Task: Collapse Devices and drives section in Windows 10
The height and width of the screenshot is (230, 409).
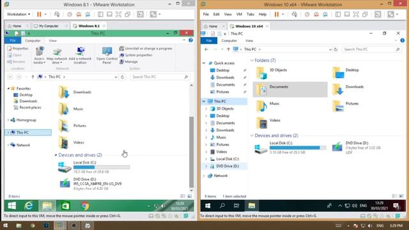Action: (x=252, y=135)
